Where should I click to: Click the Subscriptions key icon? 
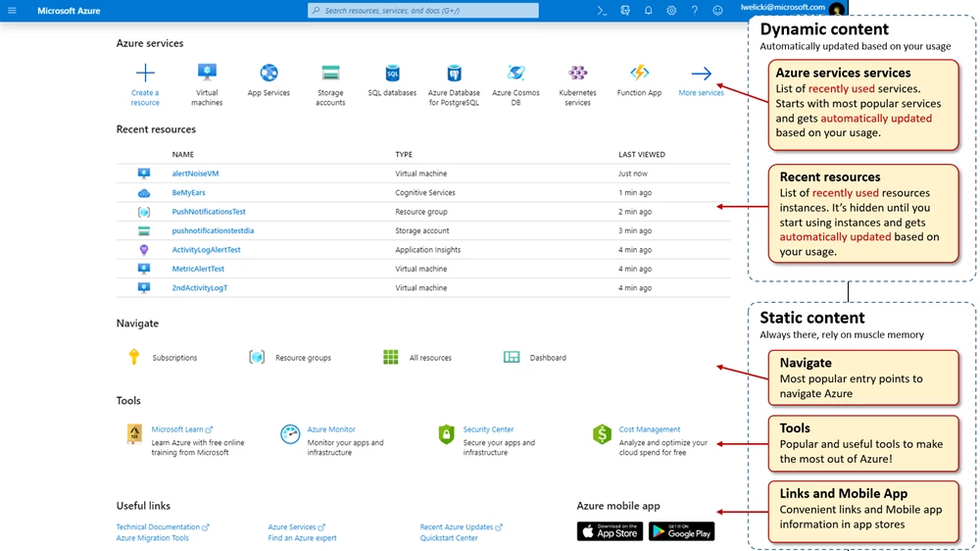tap(133, 357)
